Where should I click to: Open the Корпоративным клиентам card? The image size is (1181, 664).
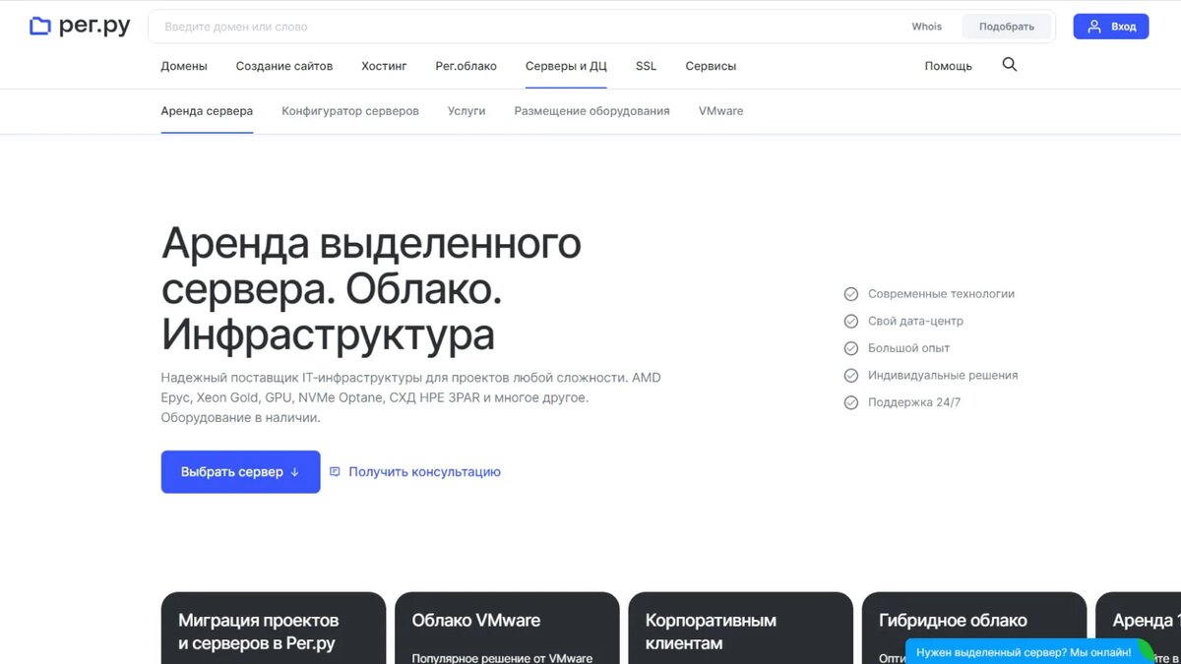740,628
